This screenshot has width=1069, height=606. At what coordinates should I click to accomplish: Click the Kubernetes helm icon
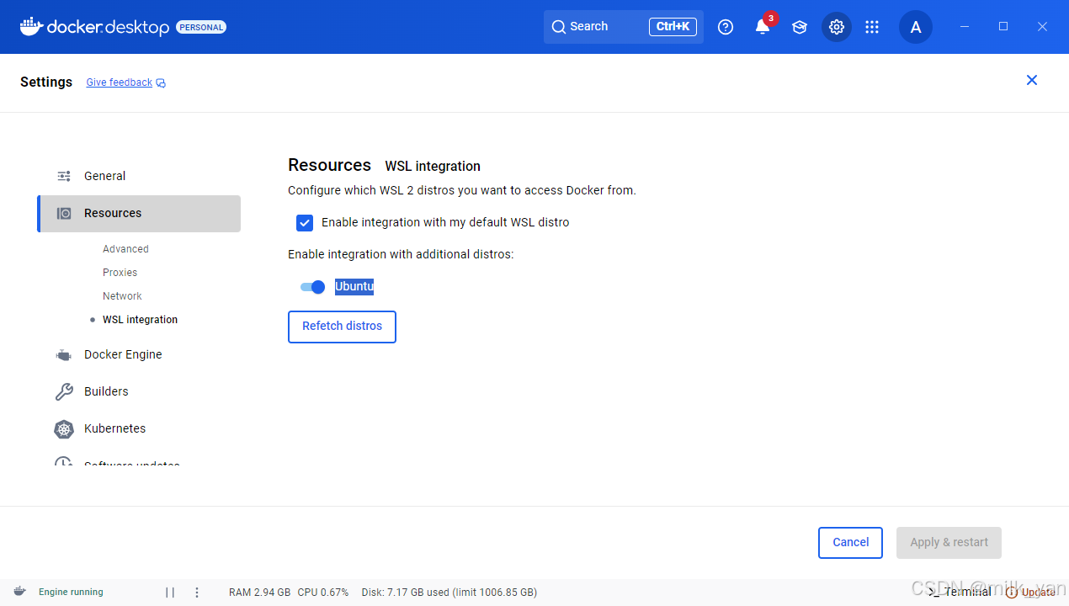[64, 428]
